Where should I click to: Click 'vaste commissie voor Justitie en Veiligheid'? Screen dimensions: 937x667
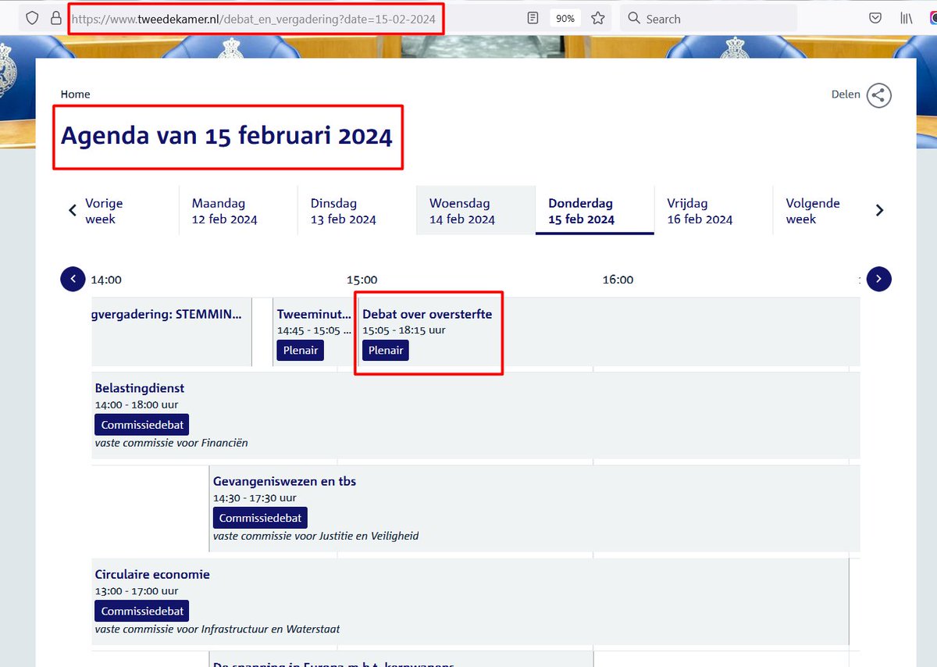pos(315,536)
